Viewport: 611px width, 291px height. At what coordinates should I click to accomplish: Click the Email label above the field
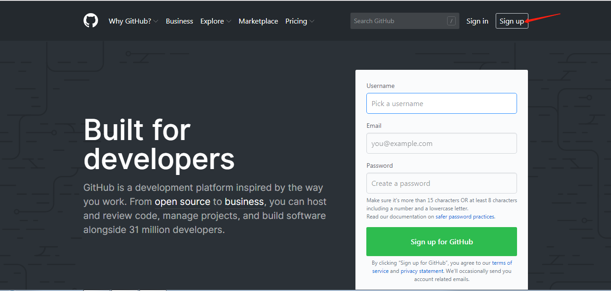click(374, 126)
